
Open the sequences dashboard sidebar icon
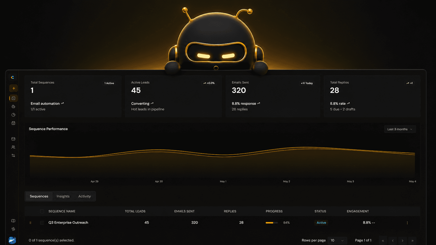(x=14, y=98)
